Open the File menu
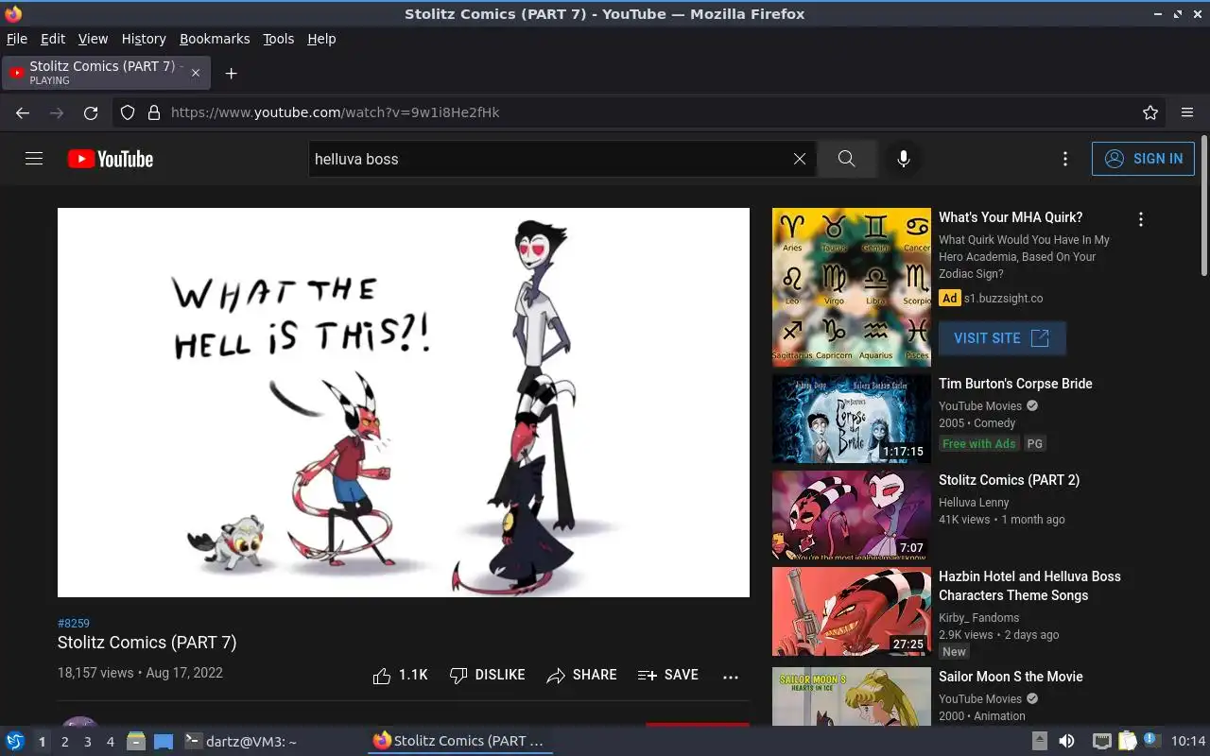 click(x=17, y=39)
